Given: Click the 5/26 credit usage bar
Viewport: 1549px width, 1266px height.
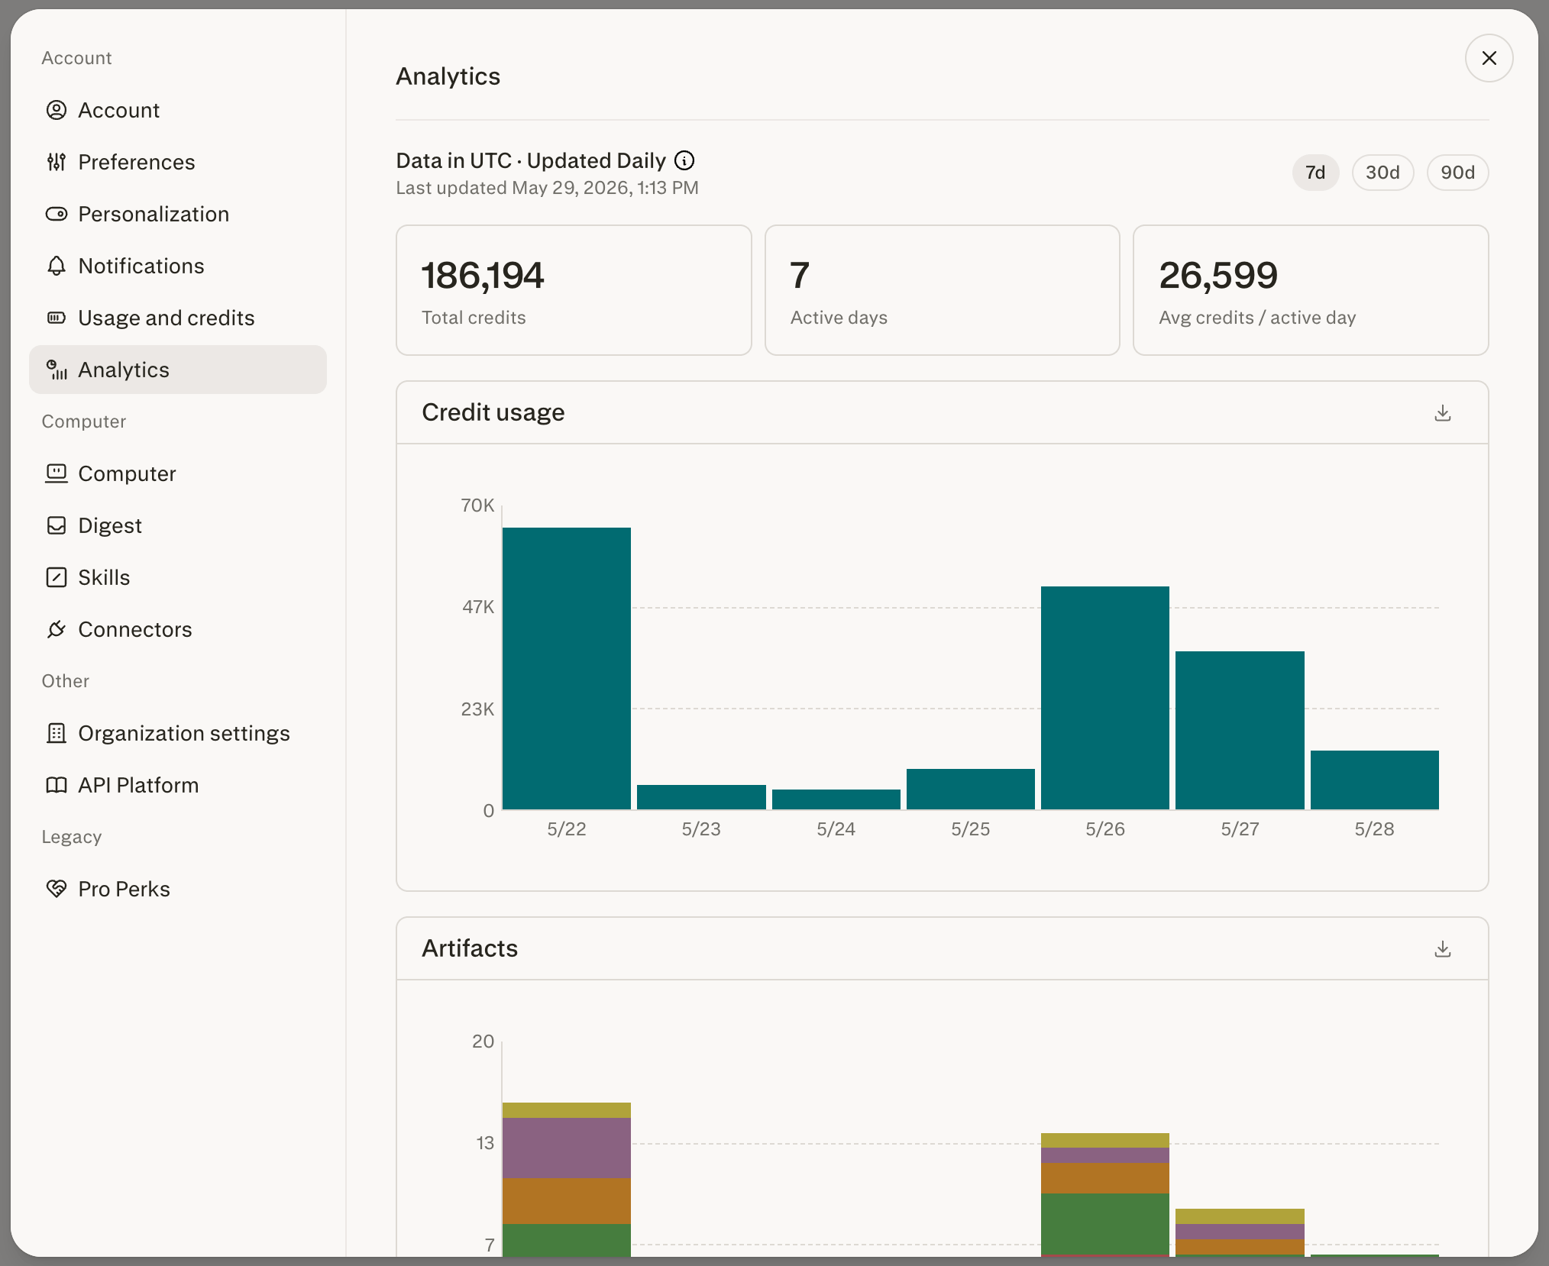Looking at the screenshot, I should [1105, 698].
